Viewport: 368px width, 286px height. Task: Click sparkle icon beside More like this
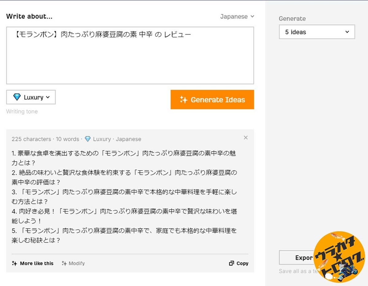[14, 263]
